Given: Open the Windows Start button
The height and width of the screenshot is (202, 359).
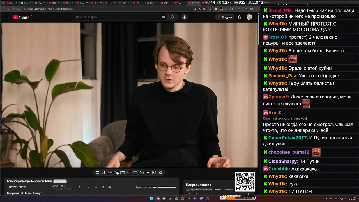Looking at the screenshot, I should [x=152, y=199].
